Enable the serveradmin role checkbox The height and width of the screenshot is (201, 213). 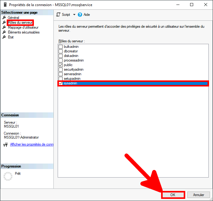(61, 74)
